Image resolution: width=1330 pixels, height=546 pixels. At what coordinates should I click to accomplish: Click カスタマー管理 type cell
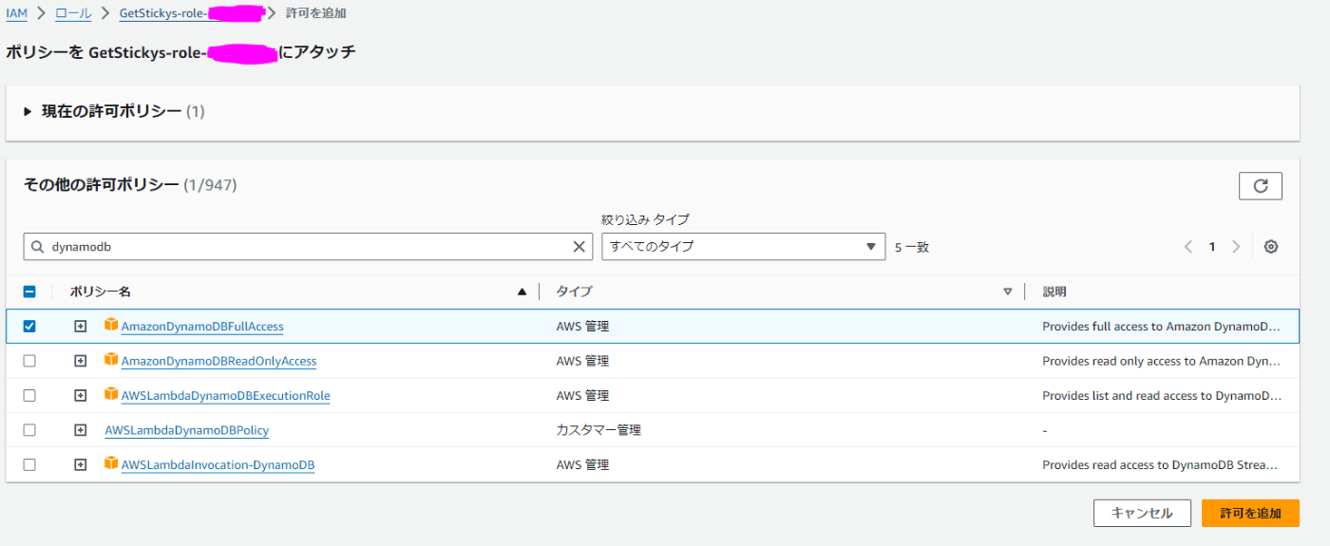tap(598, 430)
